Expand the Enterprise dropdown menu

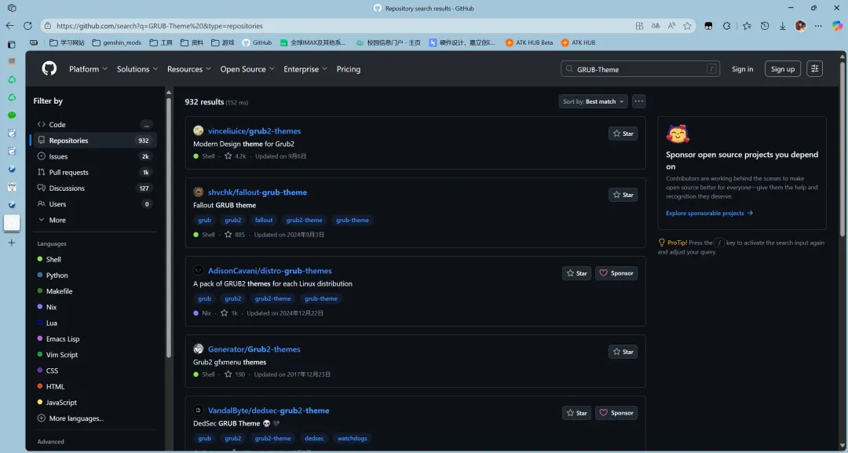pyautogui.click(x=305, y=68)
